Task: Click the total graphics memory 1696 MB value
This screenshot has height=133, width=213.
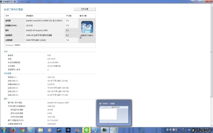Action: (x=51, y=106)
